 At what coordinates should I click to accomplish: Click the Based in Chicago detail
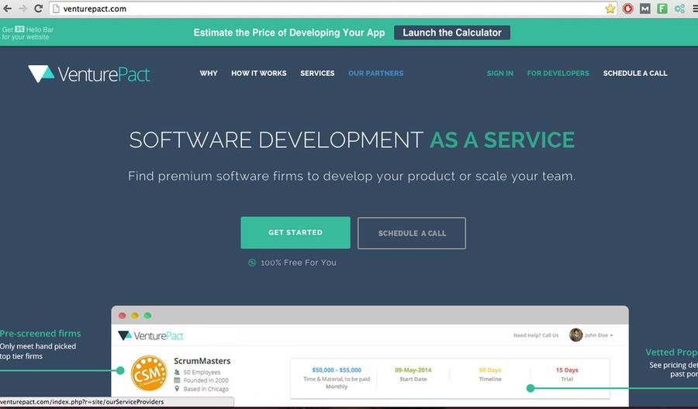(206, 389)
